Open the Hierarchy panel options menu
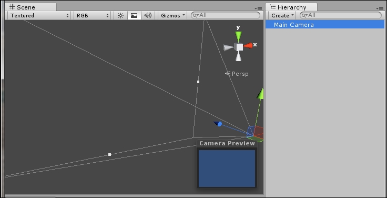Image resolution: width=387 pixels, height=198 pixels. [380, 8]
